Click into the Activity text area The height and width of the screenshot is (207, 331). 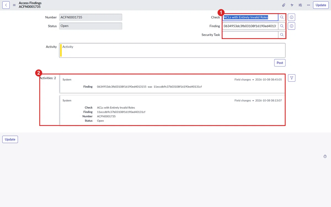click(x=172, y=50)
